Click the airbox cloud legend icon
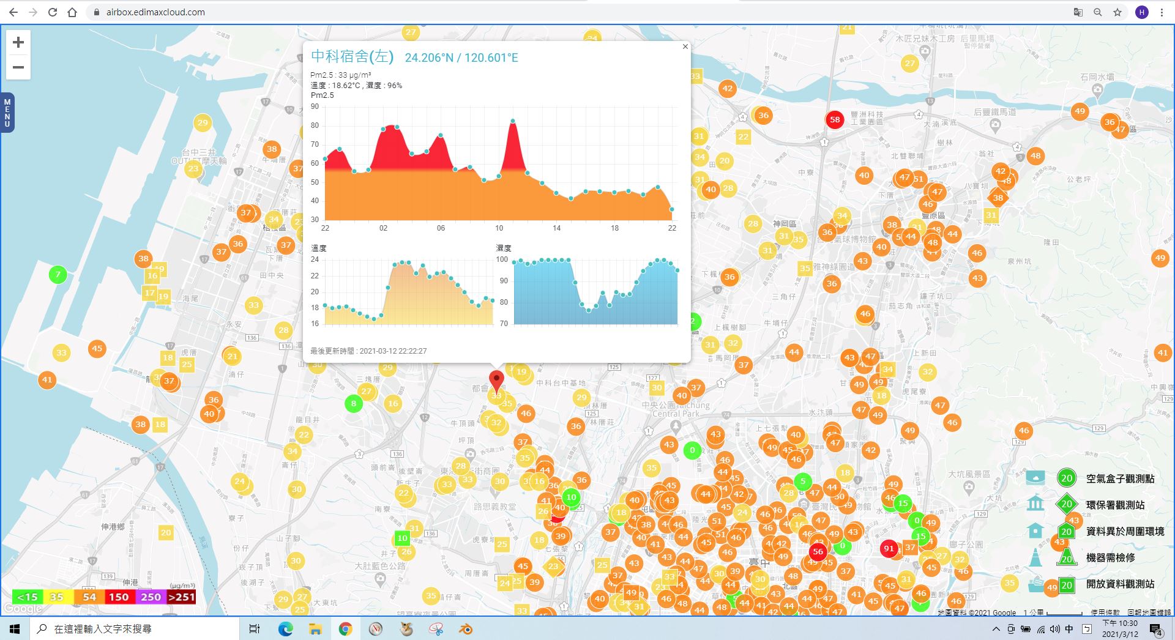 point(1035,478)
